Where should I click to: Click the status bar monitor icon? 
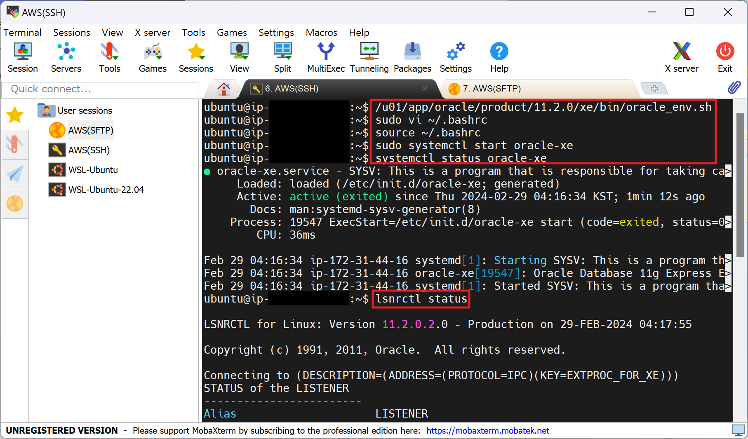pyautogui.click(x=738, y=430)
